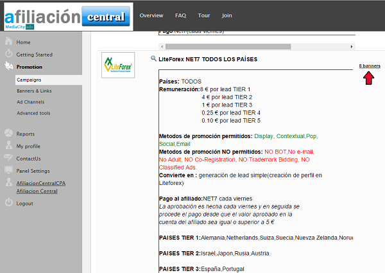Open Reports section

pos(25,134)
